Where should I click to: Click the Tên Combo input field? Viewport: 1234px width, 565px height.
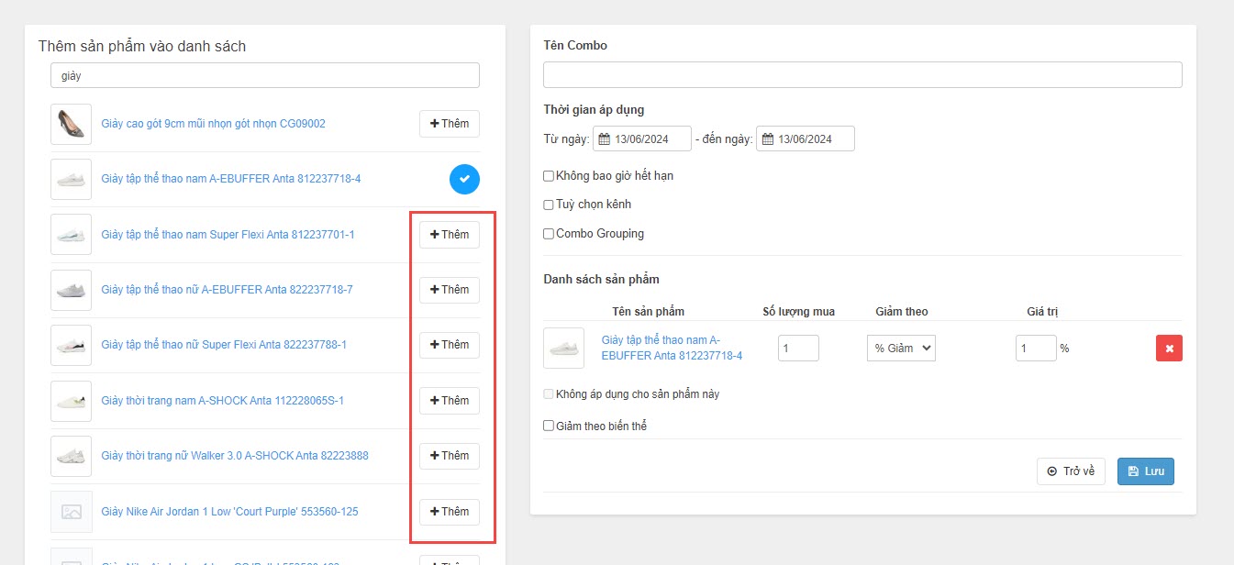coord(862,75)
